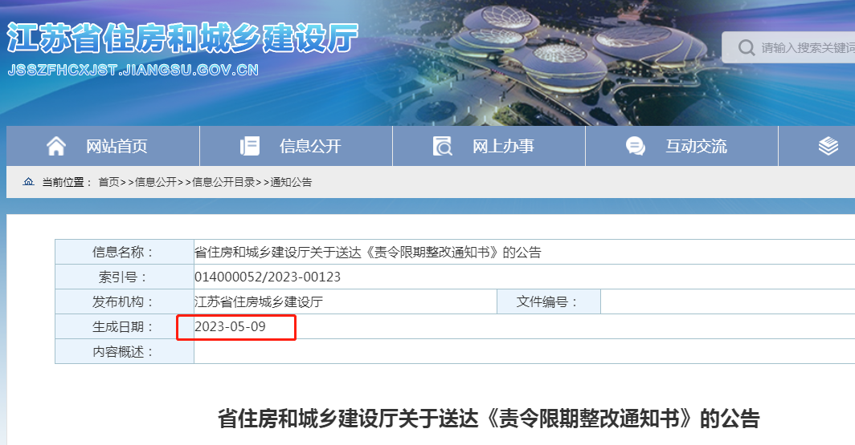
Task: Click the 江苏省住房和城乡建设厅 site logo title
Action: [182, 38]
